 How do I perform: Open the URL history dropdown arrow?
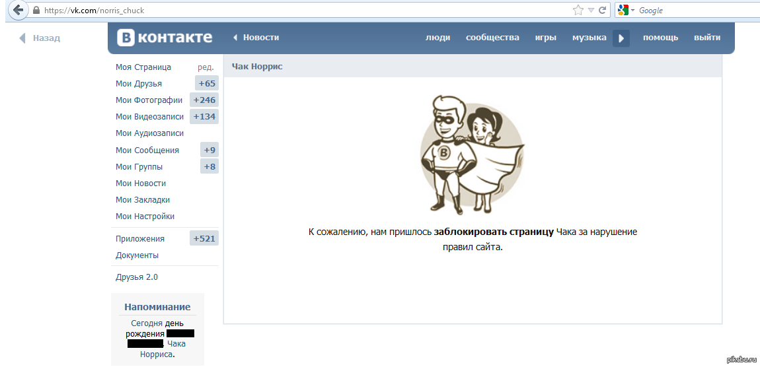(x=591, y=11)
